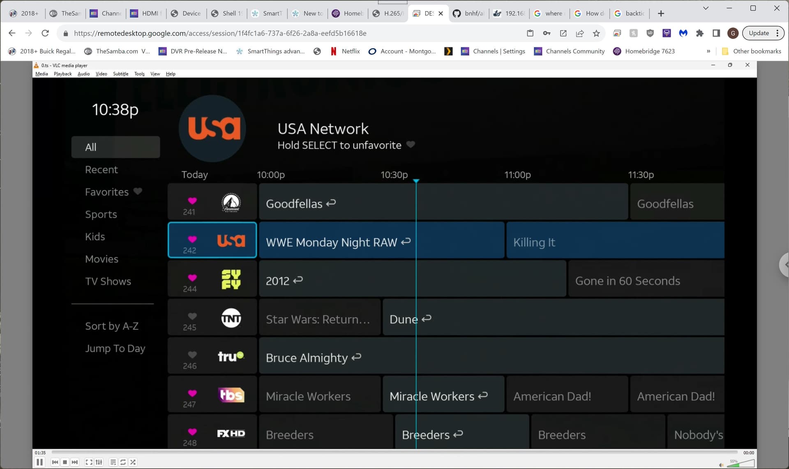Select Killing It program on USA
Image resolution: width=789 pixels, height=469 pixels.
615,242
